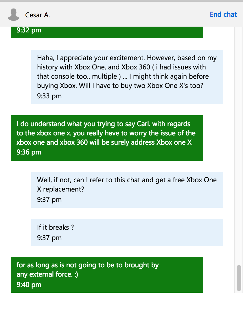Click the gray chat header bar
The image size is (243, 309).
[122, 14]
